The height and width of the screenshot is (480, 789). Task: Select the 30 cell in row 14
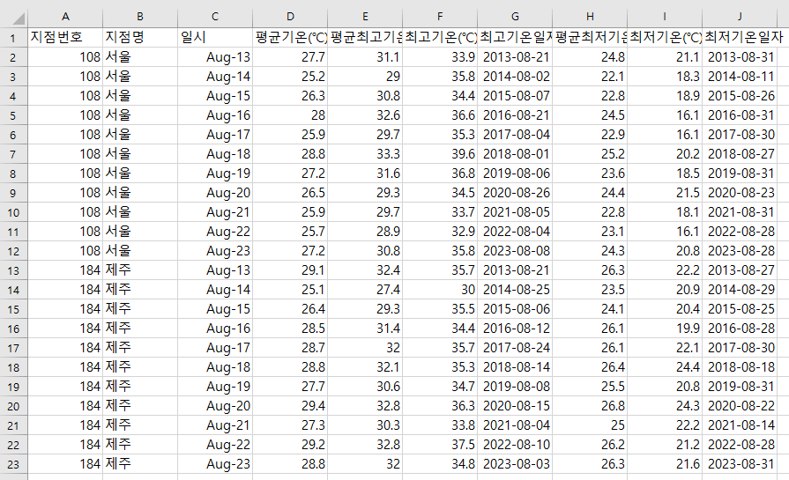pyautogui.click(x=440, y=290)
